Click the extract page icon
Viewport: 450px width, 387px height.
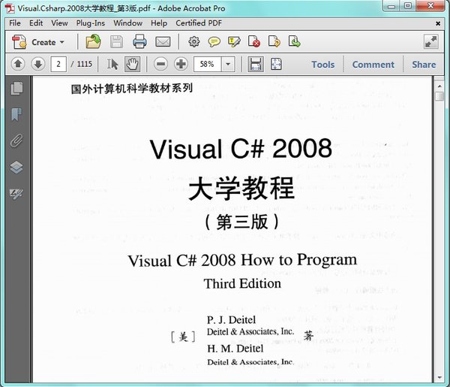coord(295,41)
